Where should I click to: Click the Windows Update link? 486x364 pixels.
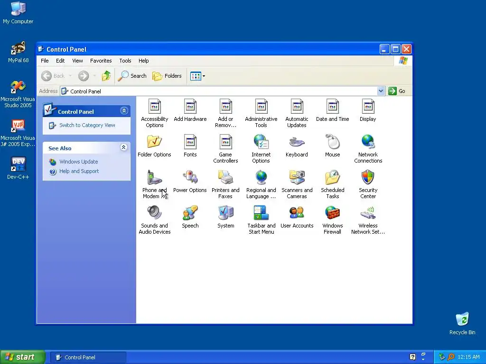[78, 162]
